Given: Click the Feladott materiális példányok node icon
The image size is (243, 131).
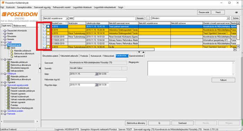Looking at the screenshot, I should [8, 91].
